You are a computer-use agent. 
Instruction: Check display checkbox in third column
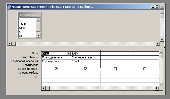point(115,69)
